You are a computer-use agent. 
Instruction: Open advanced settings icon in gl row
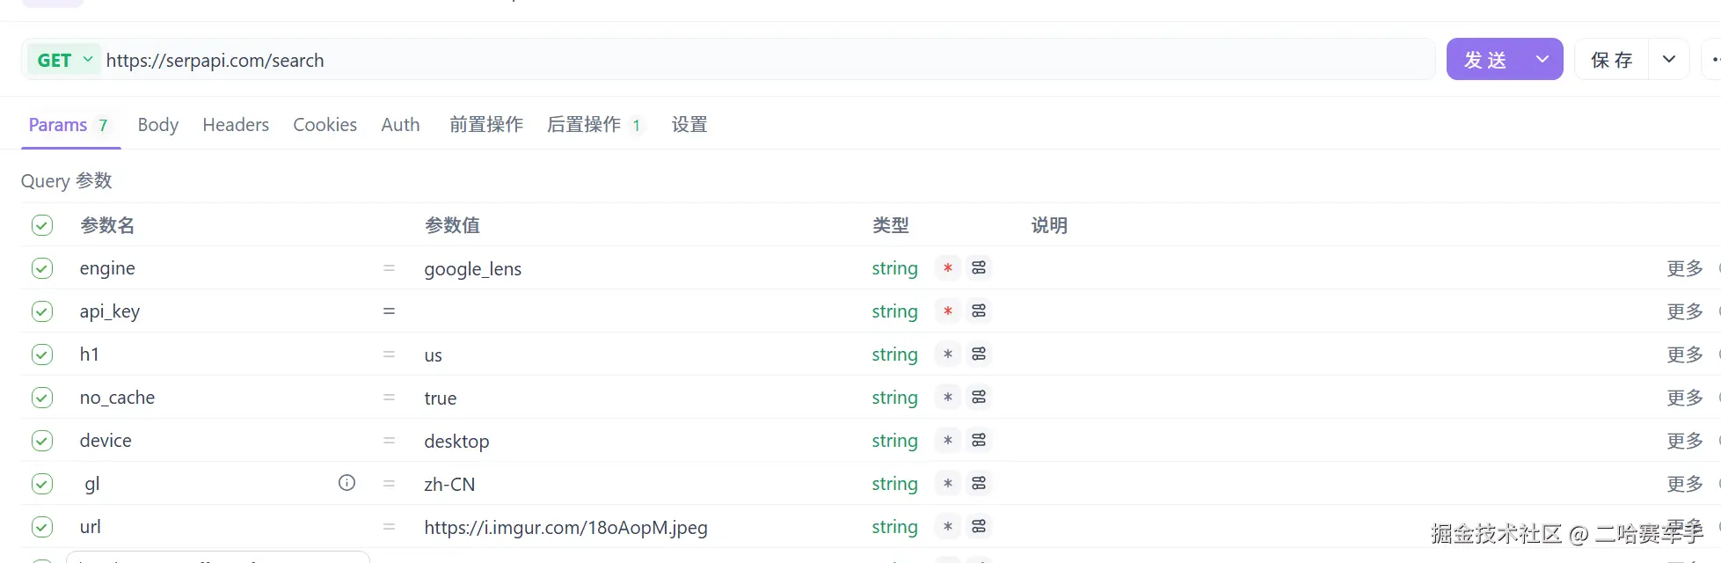979,483
